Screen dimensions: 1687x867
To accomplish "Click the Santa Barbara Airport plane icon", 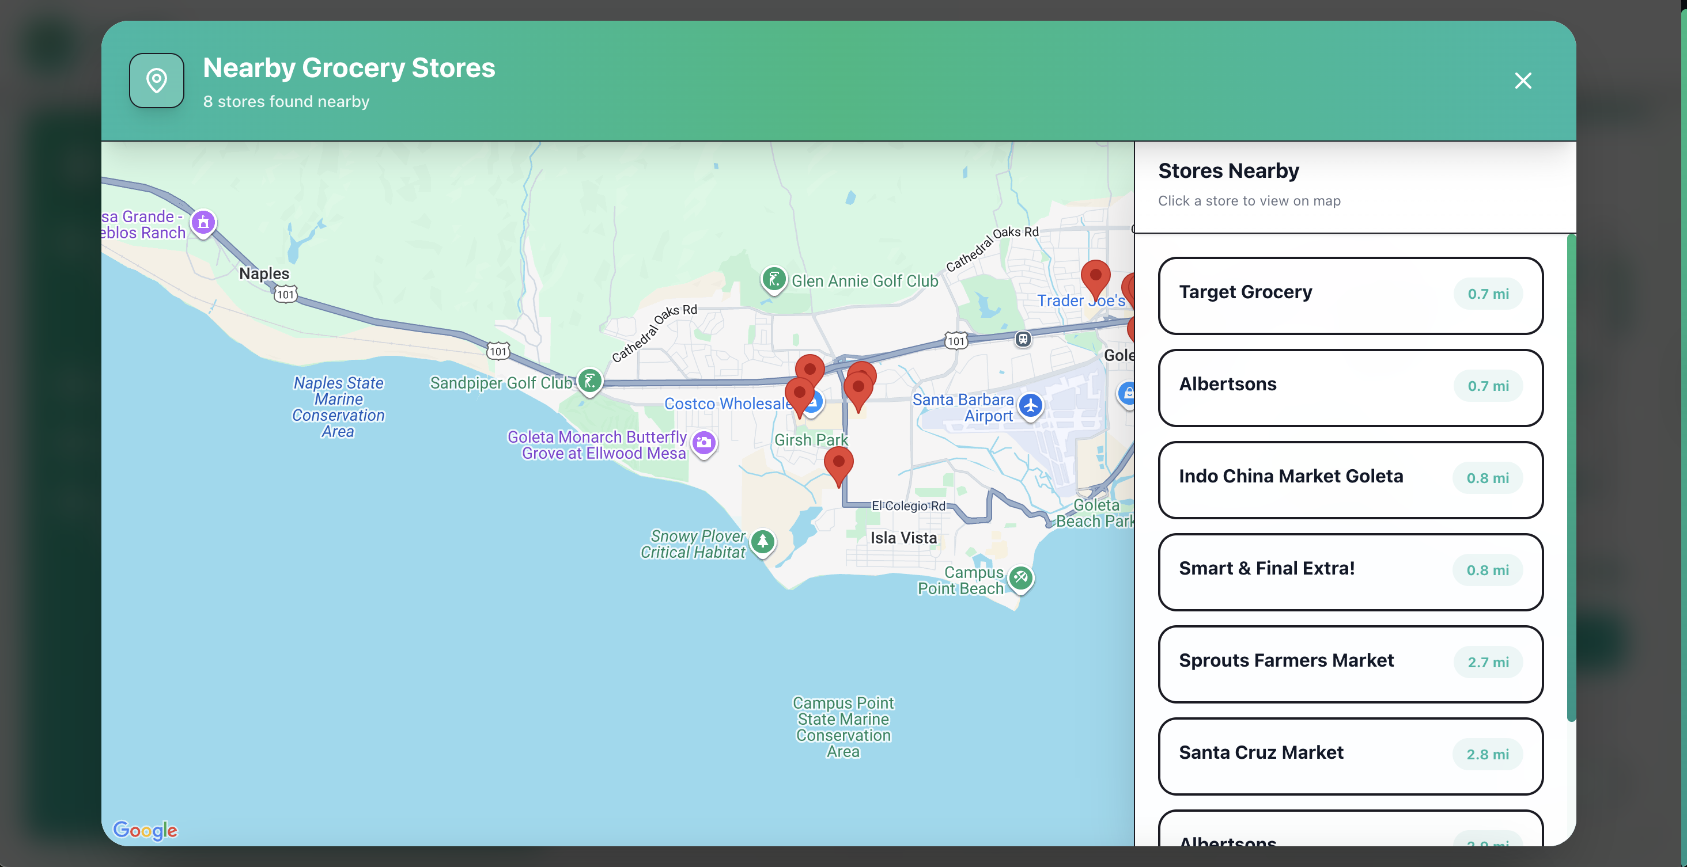I will (1031, 405).
